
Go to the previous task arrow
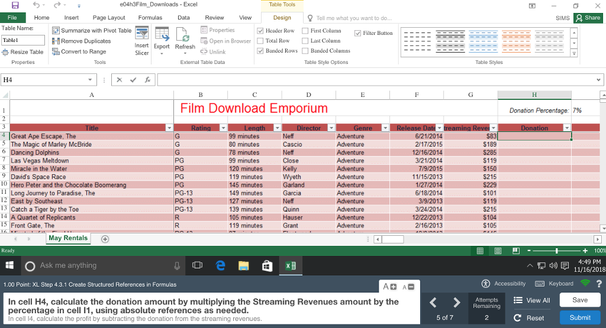coord(433,303)
